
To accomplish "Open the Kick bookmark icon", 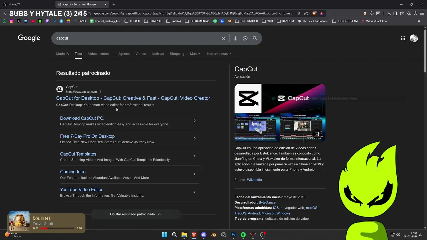I will [x=40, y=21].
